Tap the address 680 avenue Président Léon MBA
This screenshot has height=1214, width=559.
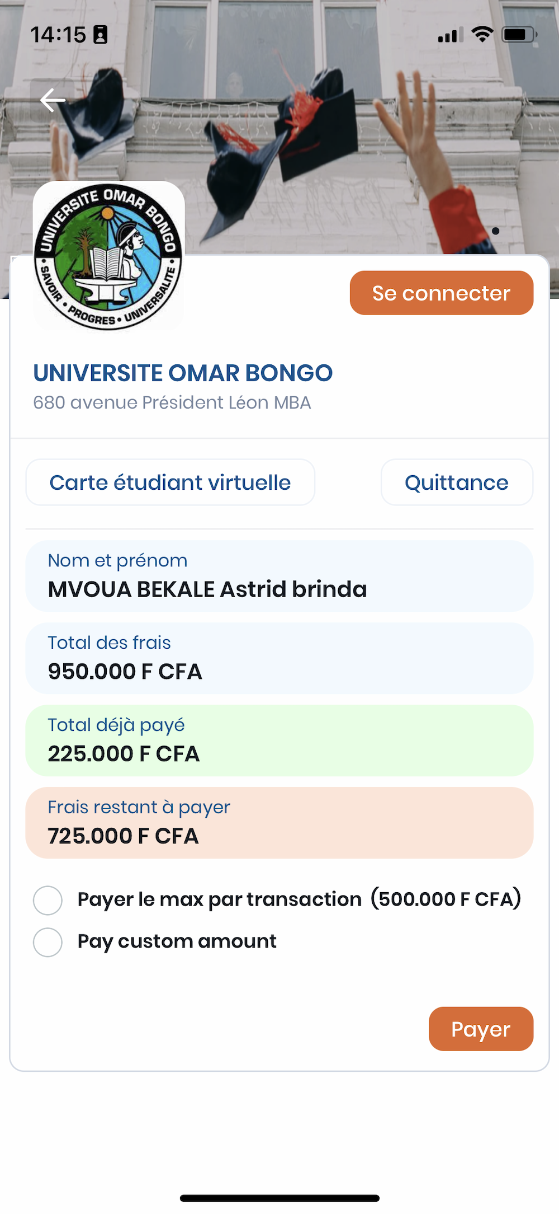[x=172, y=402]
